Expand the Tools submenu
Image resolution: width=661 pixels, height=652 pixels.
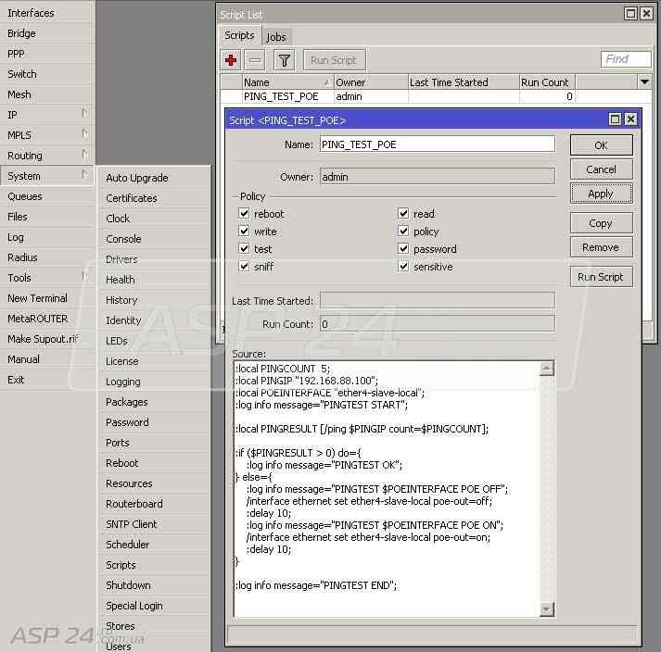tap(47, 278)
